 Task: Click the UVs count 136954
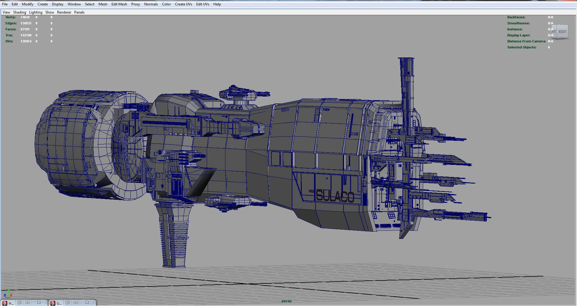point(26,42)
